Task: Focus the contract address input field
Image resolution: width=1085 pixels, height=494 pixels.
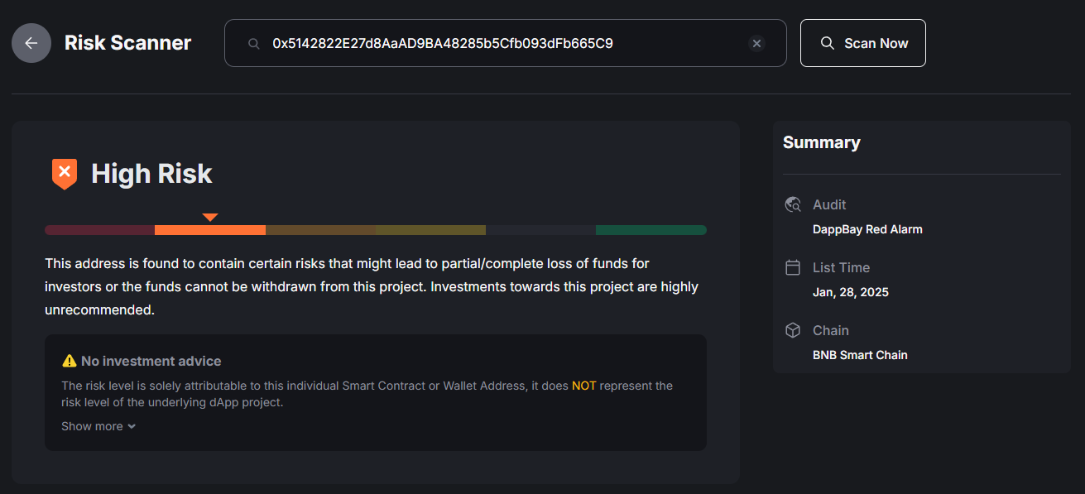Action: click(x=506, y=43)
